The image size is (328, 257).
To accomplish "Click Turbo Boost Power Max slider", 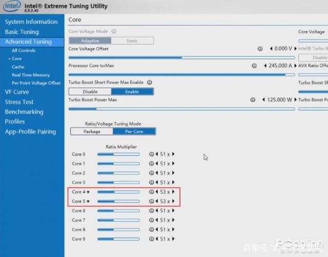I will click(182, 109).
